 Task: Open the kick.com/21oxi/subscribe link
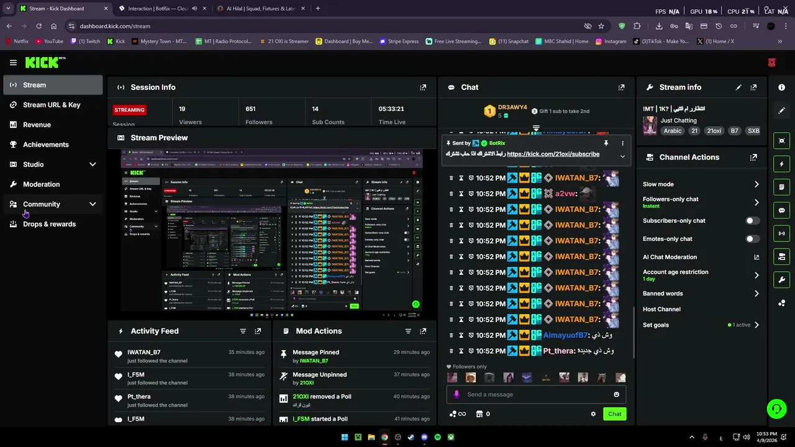point(553,154)
